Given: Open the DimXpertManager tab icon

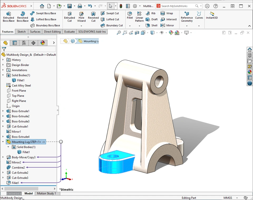Looking at the screenshot, I should (x=33, y=43).
